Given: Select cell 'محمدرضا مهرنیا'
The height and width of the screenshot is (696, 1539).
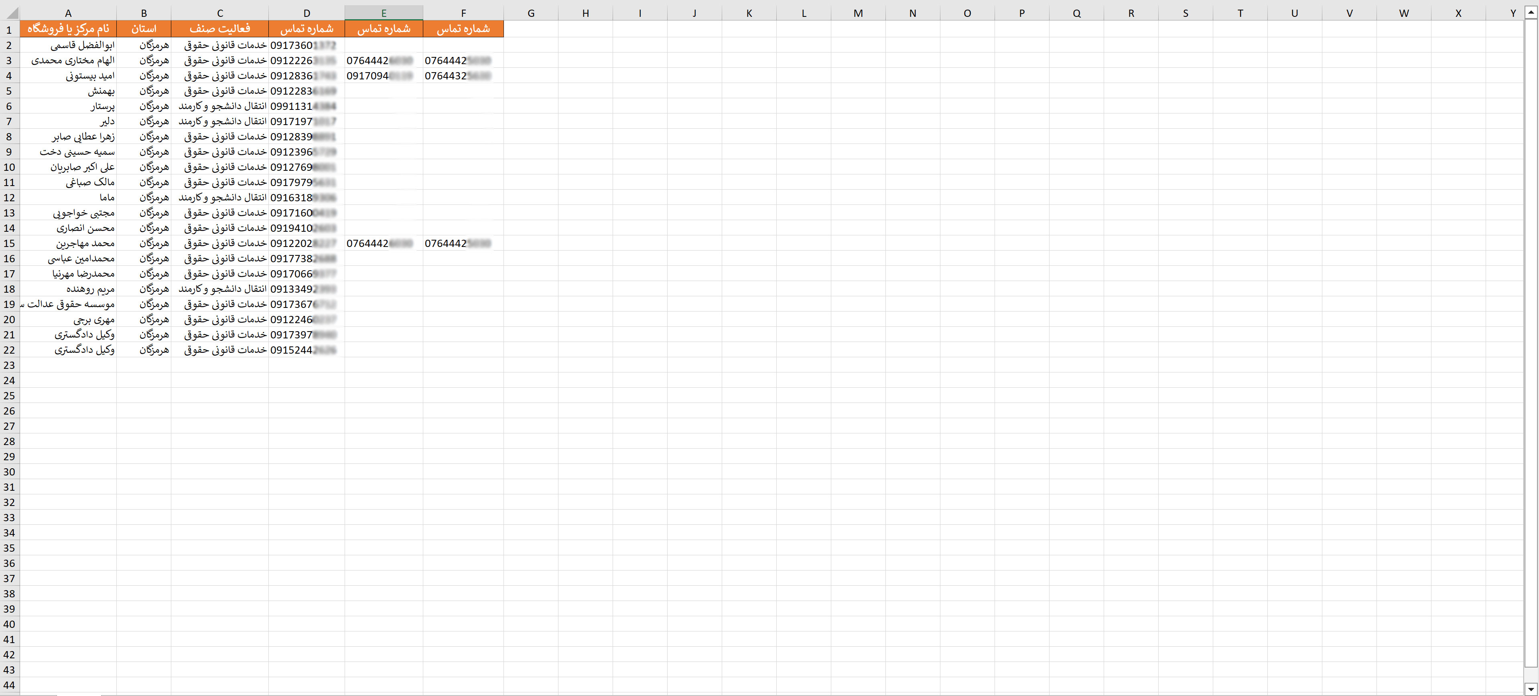Looking at the screenshot, I should 68,273.
